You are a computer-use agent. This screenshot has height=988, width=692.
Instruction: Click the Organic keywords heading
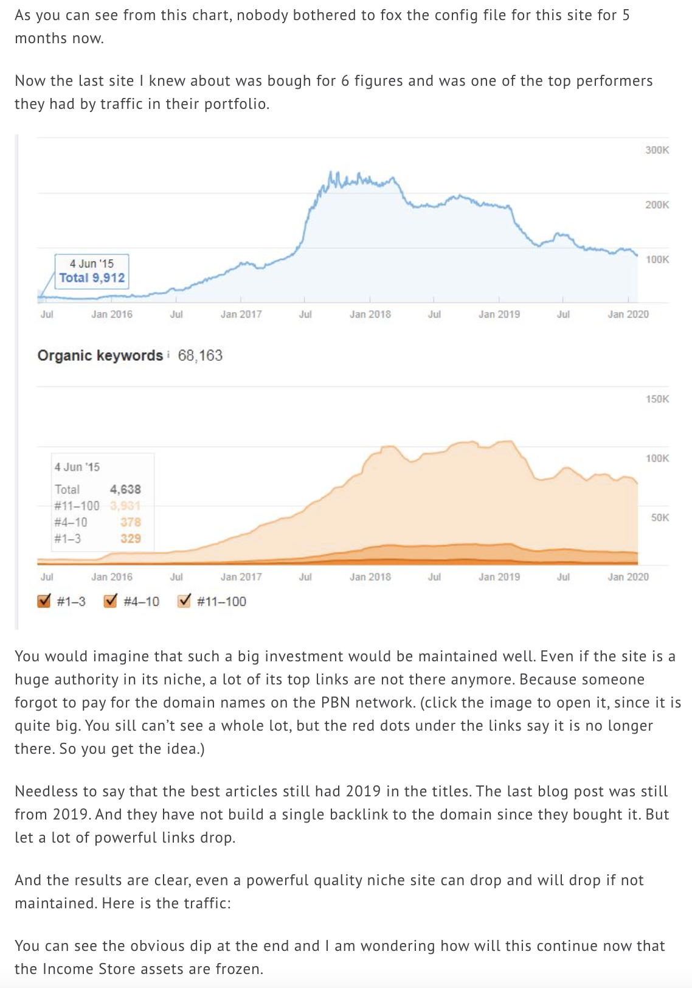100,355
